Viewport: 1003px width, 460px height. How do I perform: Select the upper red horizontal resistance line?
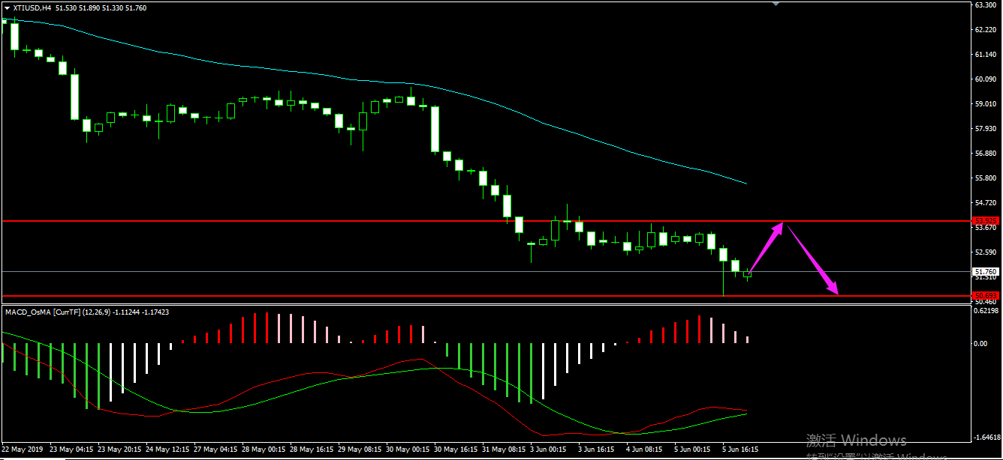click(375, 221)
